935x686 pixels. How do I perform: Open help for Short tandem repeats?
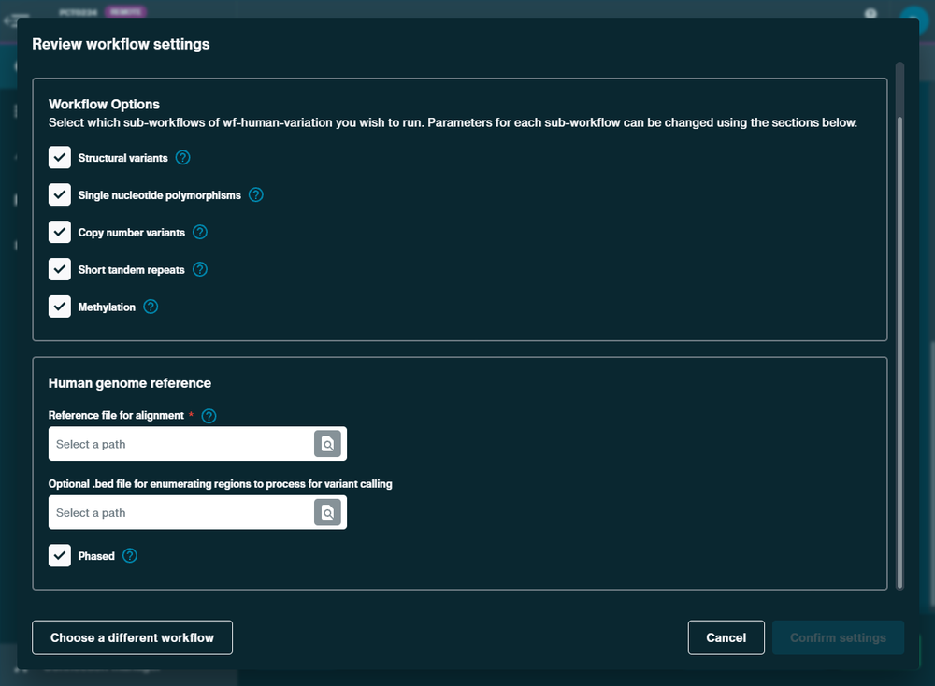200,269
